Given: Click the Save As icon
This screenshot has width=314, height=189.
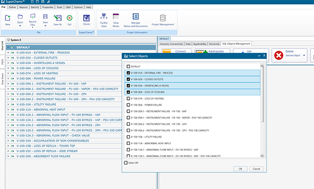Looking at the screenshot, I should coord(58,18).
